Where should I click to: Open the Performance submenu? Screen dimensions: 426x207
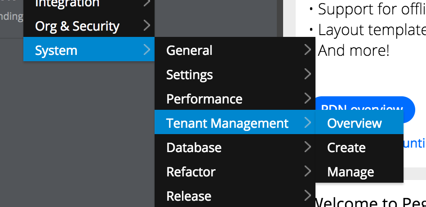click(235, 98)
